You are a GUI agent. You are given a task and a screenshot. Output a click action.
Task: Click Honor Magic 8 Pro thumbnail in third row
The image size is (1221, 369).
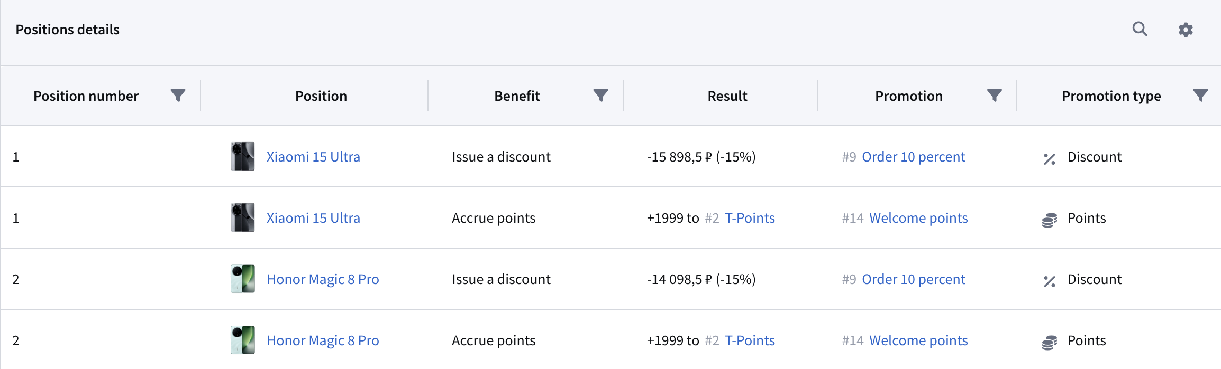[243, 279]
